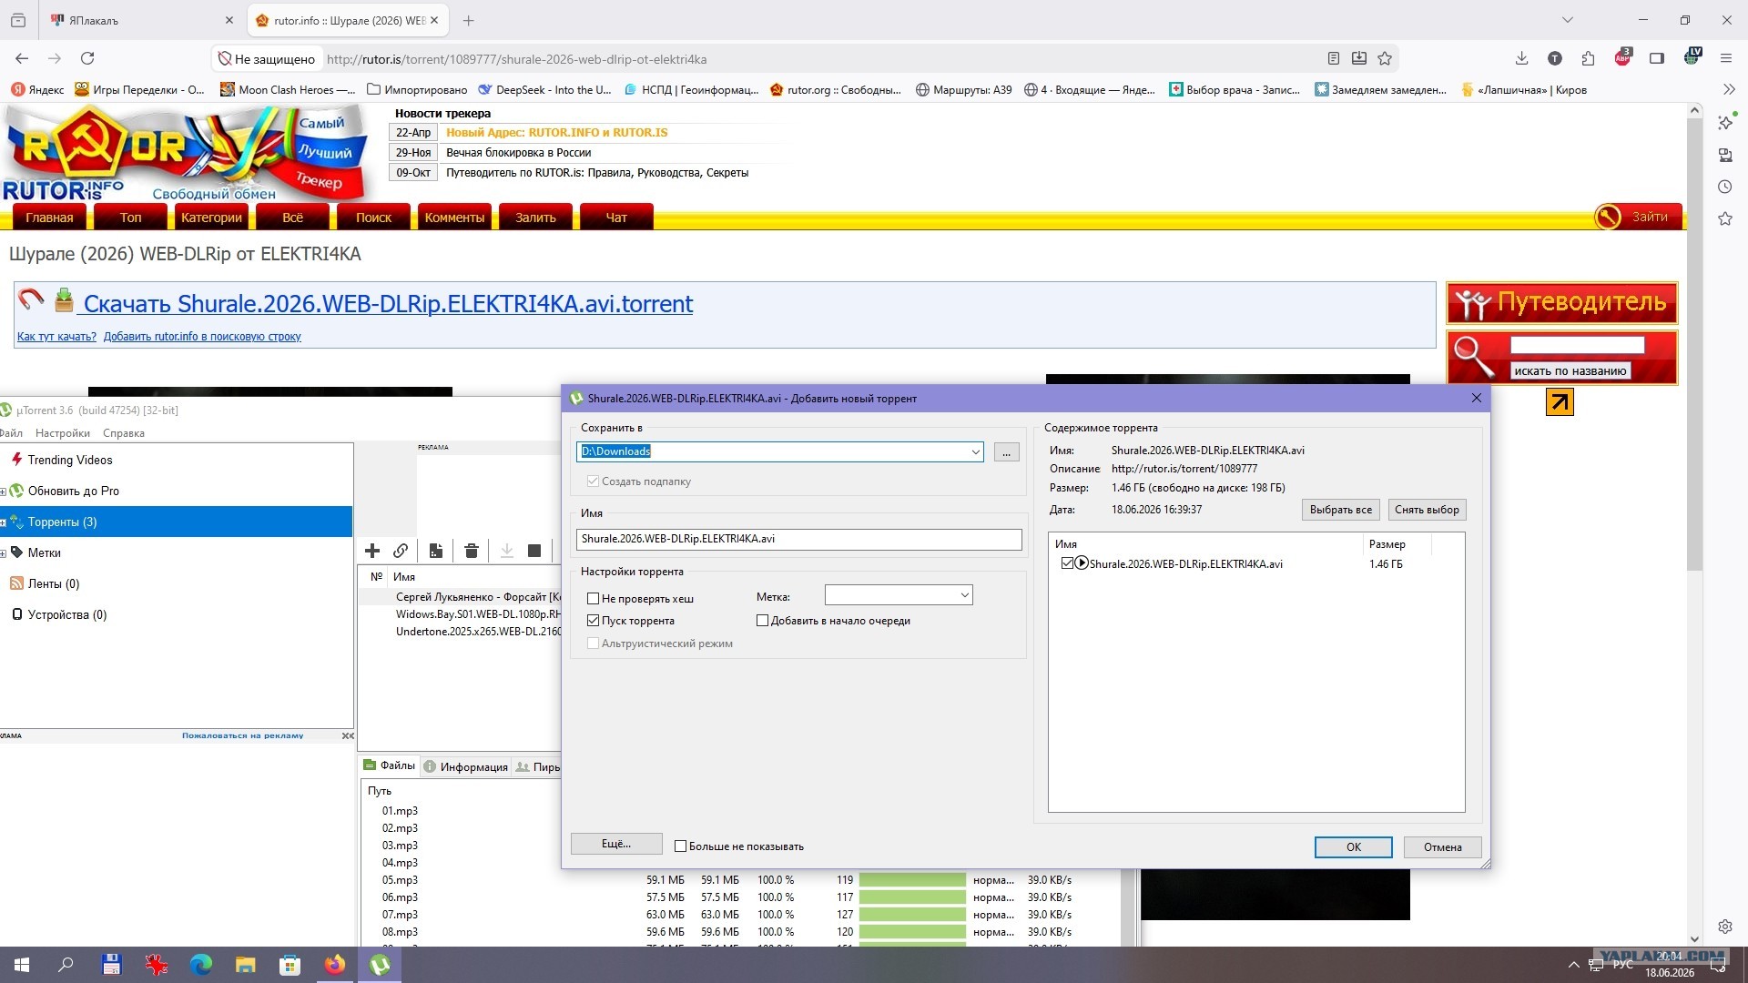Toggle Reader view icon in address bar
The height and width of the screenshot is (983, 1748).
1334,58
